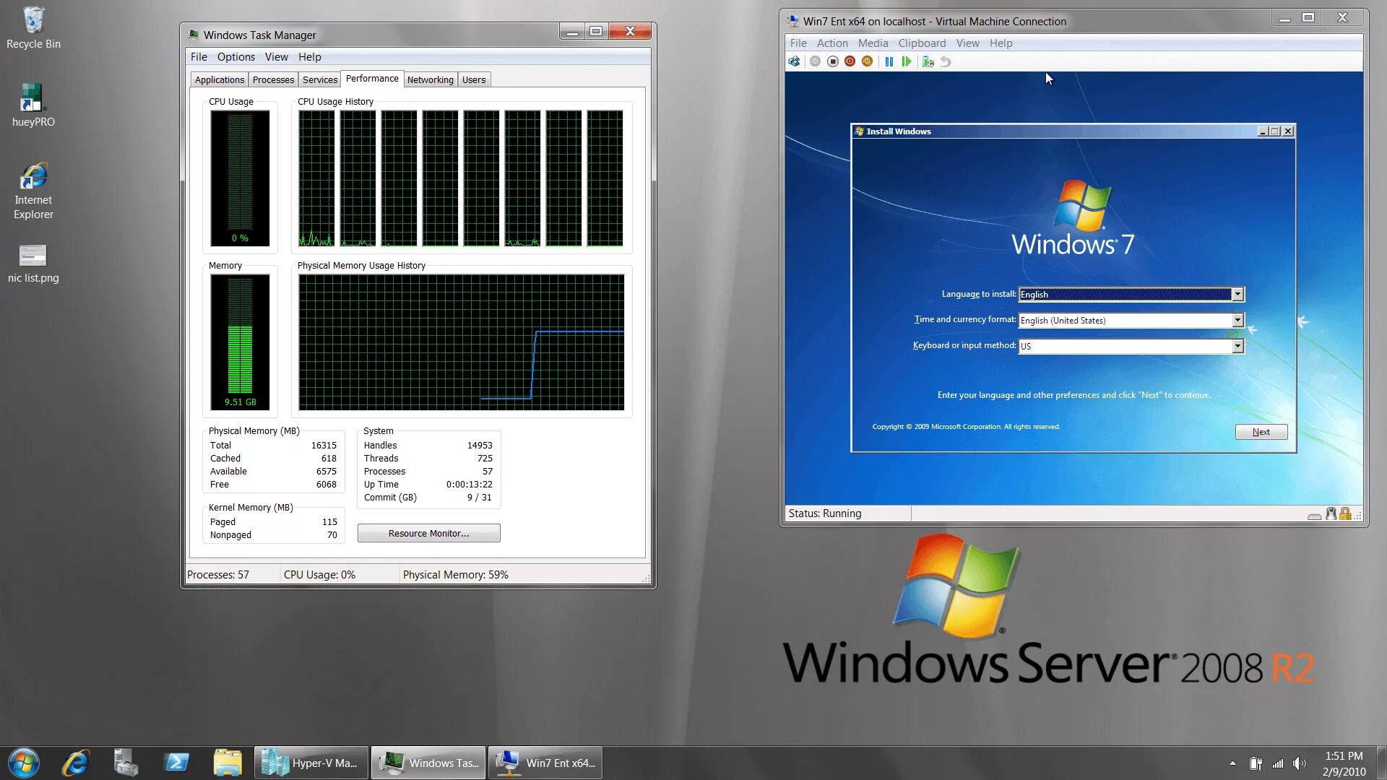Expand Keyboard or input method dropdown
Viewport: 1387px width, 780px height.
pyautogui.click(x=1237, y=347)
